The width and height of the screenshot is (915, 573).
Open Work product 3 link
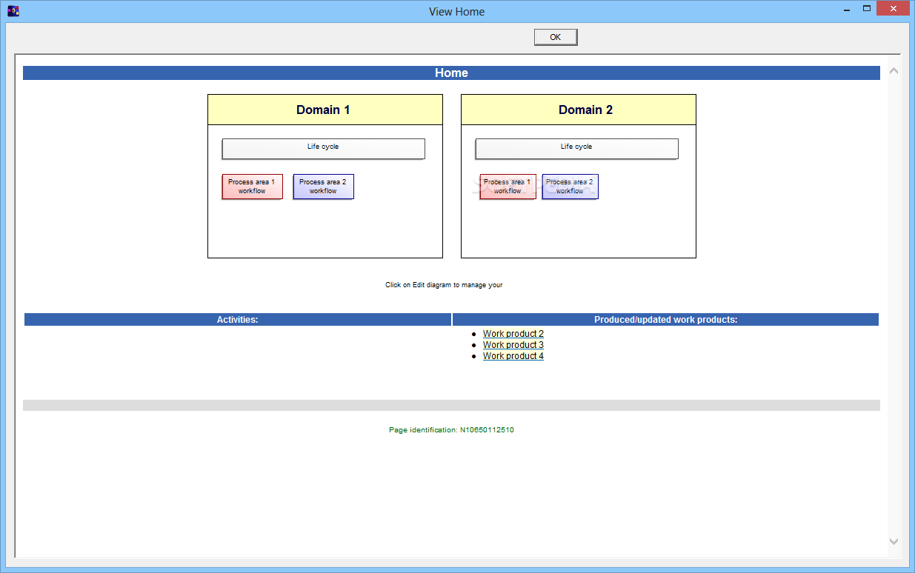[x=513, y=345]
